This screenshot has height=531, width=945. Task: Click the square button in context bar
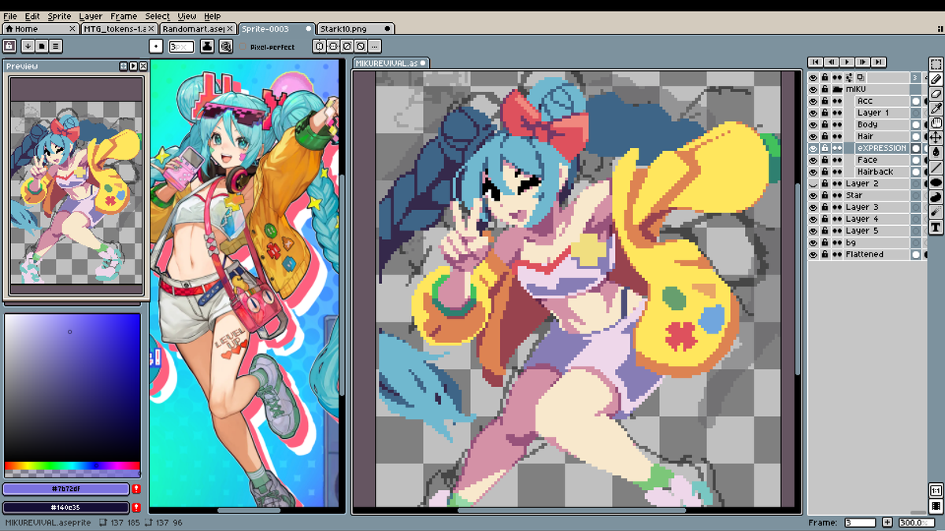[x=42, y=46]
